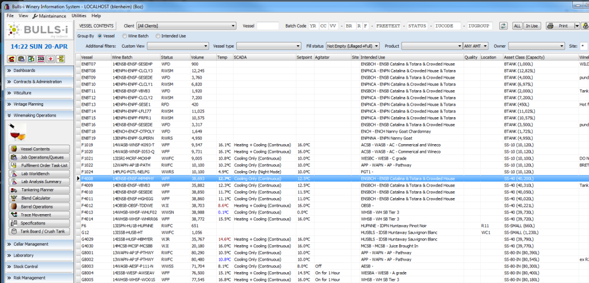Open the ANY AMT dropdown
Viewport: 589px width, 283px height.
[476, 46]
